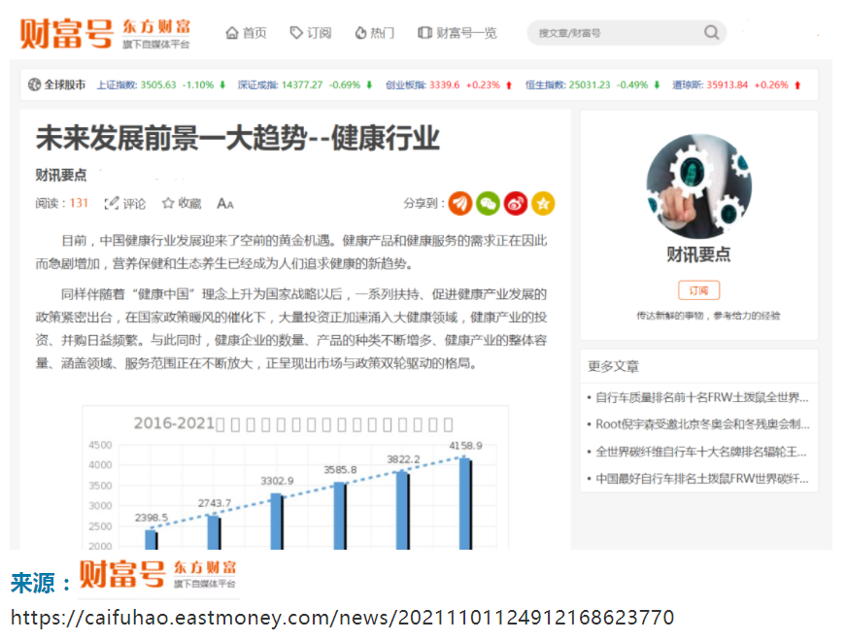Share via the orange 东方财富 share icon

(x=460, y=204)
